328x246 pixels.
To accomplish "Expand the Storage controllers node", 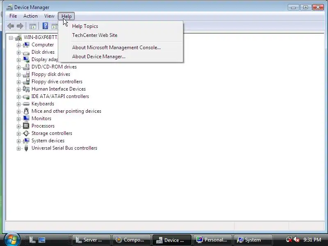I will click(x=18, y=134).
